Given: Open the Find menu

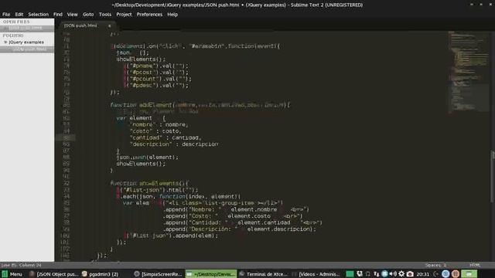Looking at the screenshot, I should click(x=58, y=15).
